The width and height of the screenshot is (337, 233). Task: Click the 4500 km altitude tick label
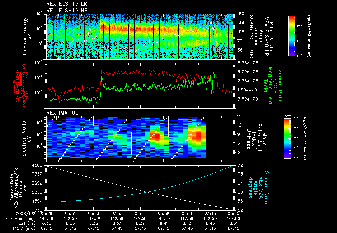pos(37,165)
